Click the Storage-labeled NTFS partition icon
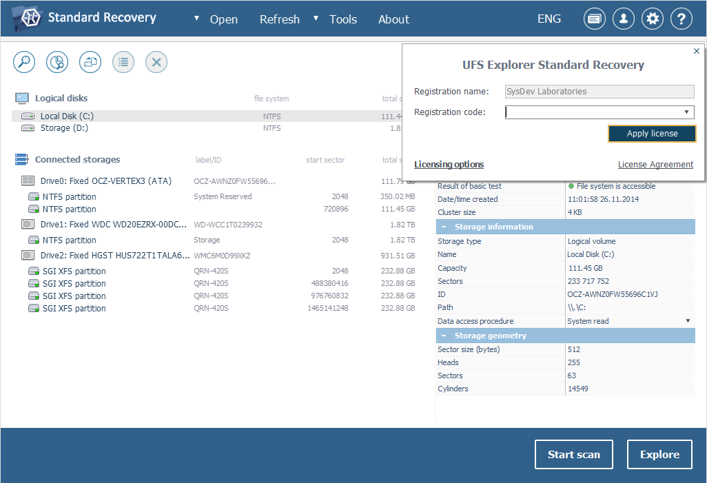The height and width of the screenshot is (483, 707). click(x=34, y=240)
